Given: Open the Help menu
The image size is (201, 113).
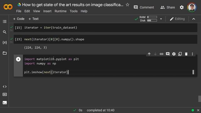Looking at the screenshot, I should pos(84,11).
